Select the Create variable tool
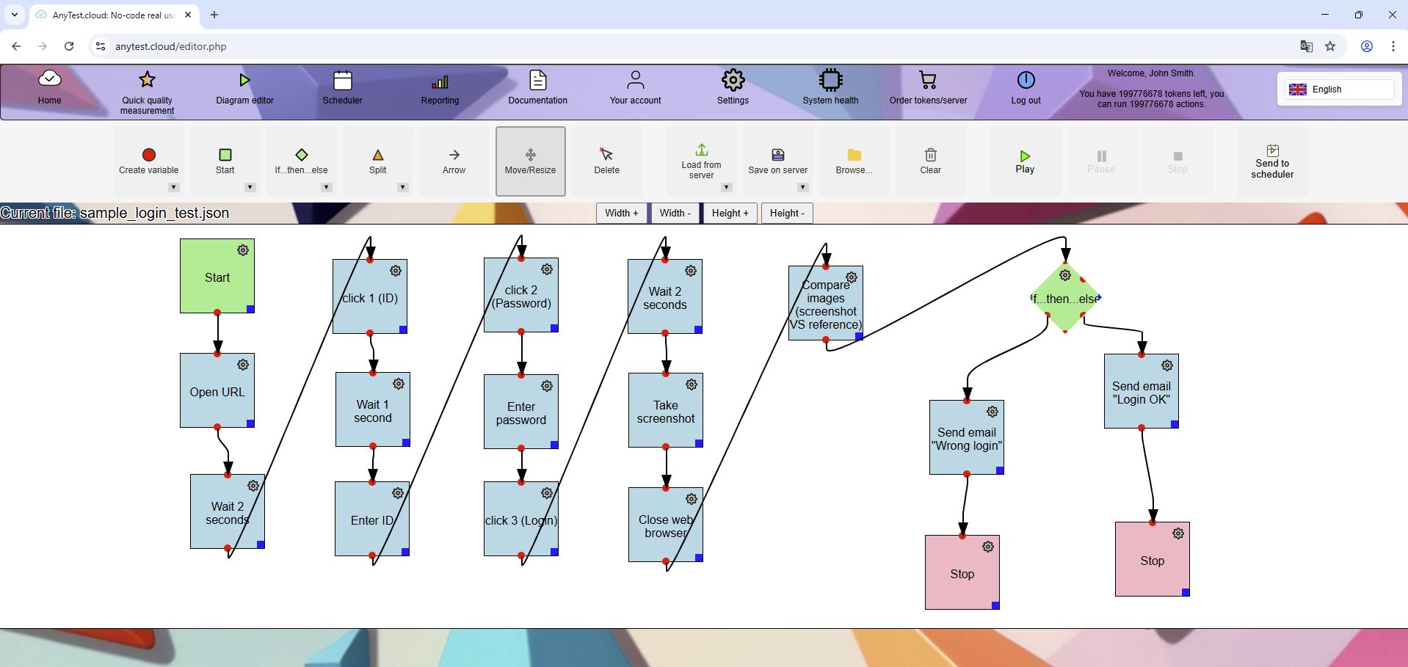This screenshot has width=1408, height=667. tap(148, 160)
